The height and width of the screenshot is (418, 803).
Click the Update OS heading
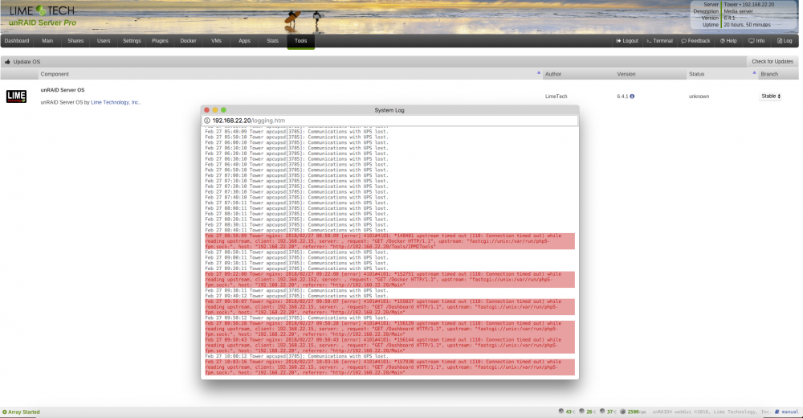click(x=26, y=62)
